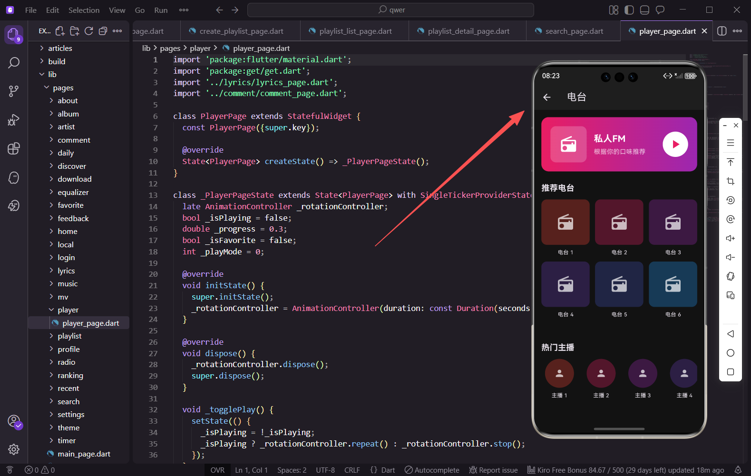Image resolution: width=751 pixels, height=476 pixels.
Task: Rotate the emulator screen
Action: pyautogui.click(x=731, y=276)
